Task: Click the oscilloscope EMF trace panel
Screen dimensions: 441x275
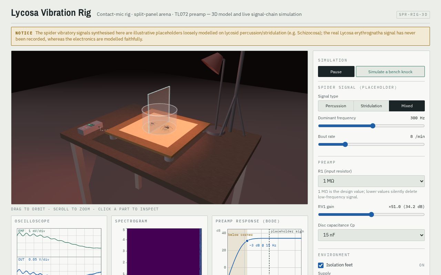Action: (59, 242)
